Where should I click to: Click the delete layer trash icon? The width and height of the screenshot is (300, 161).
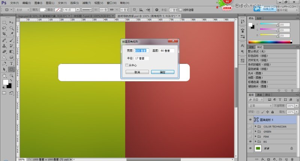coord(292,159)
